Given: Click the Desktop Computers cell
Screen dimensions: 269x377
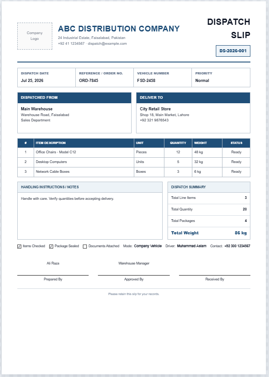Looking at the screenshot, I should coord(84,162).
